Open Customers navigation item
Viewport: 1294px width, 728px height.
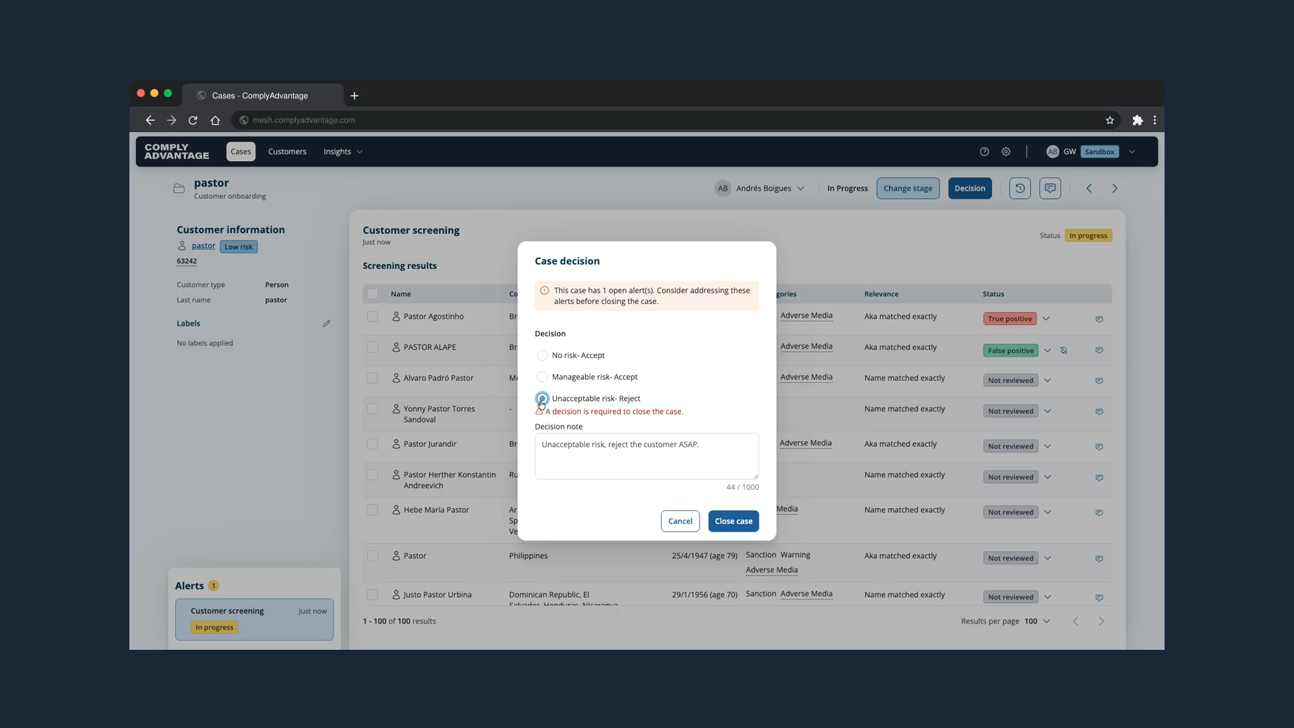(x=287, y=152)
